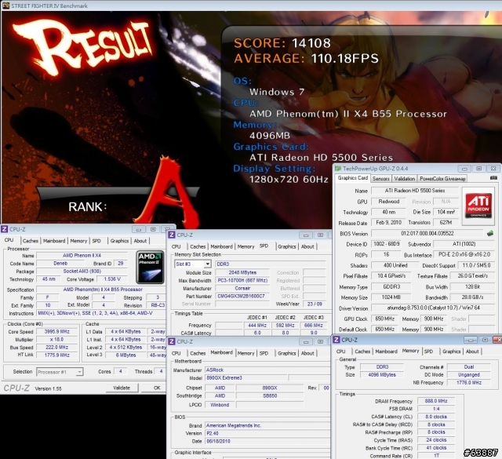Screen dimensions: 502x459
Task: Open Memory tab in the CPU-Z processor window
Action: point(78,241)
